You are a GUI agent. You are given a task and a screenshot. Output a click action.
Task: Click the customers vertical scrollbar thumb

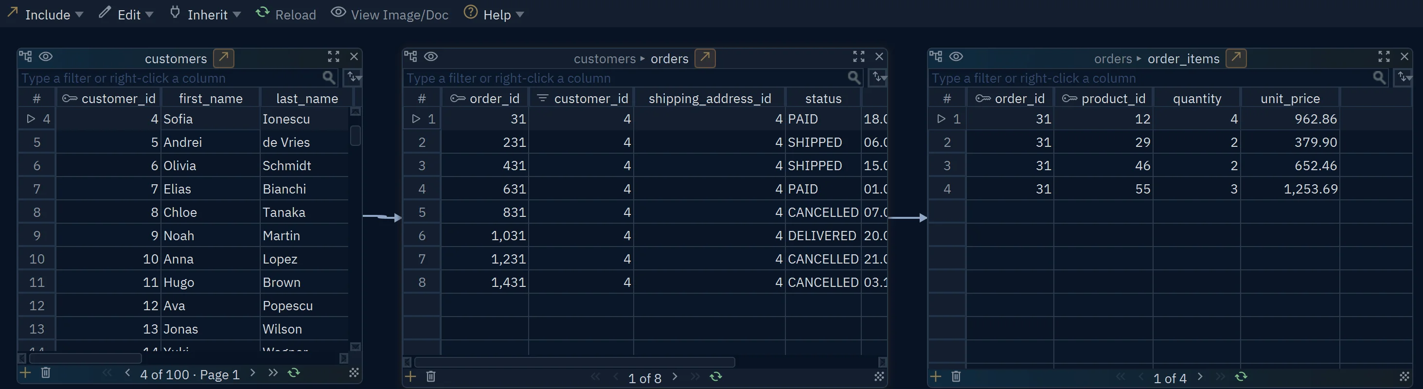(355, 135)
